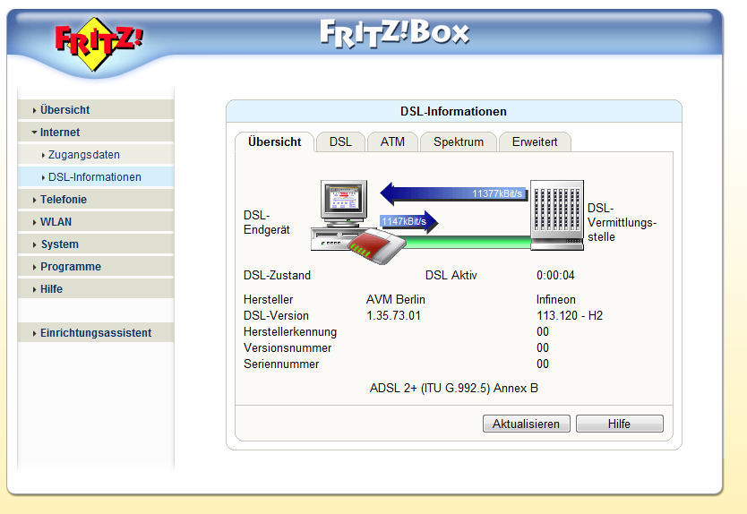Expand the Programme menu

(x=96, y=267)
